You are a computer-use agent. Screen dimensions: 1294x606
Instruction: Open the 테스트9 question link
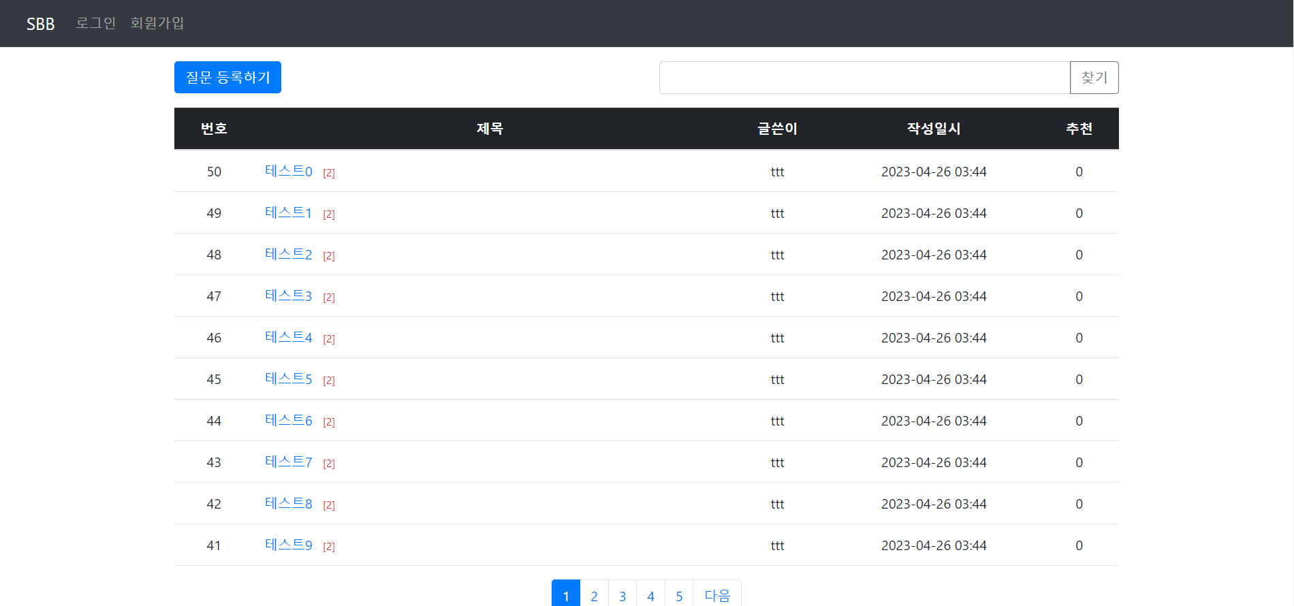coord(289,545)
